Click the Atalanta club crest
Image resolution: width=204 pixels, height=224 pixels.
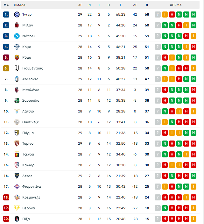[x=17, y=79]
